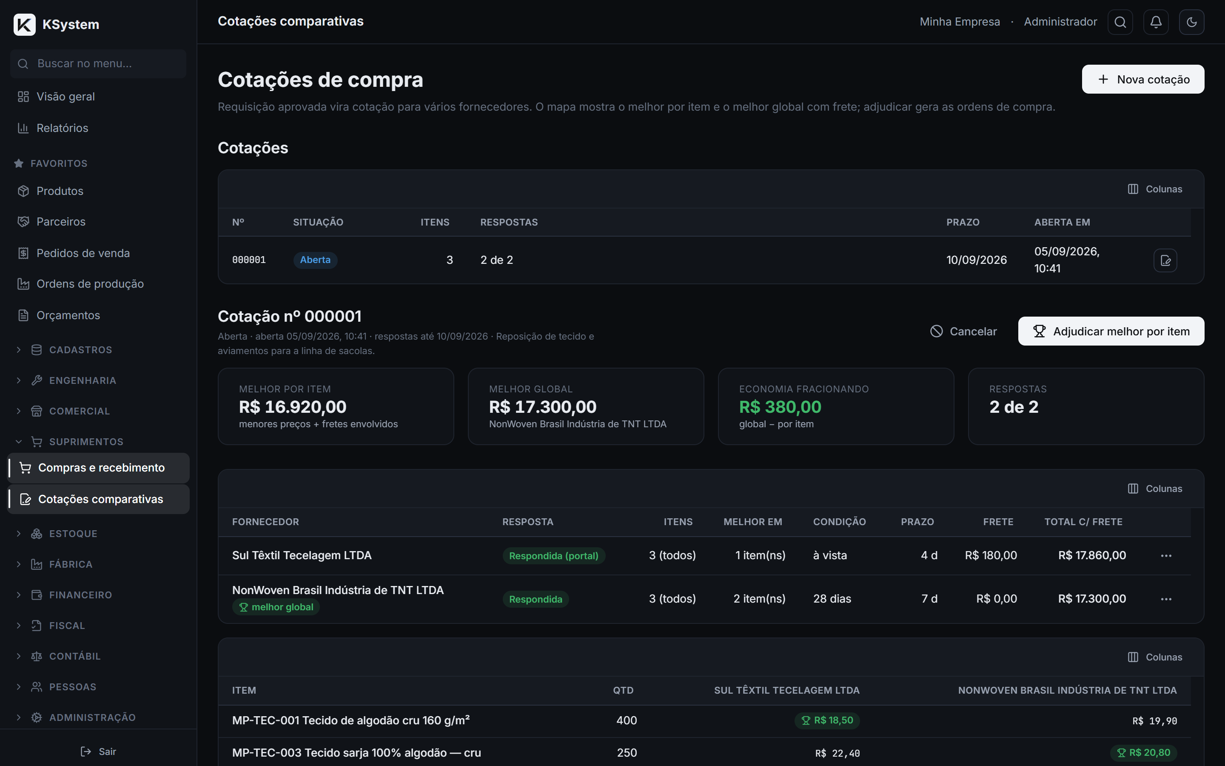Click the Sair logout link

(x=98, y=752)
